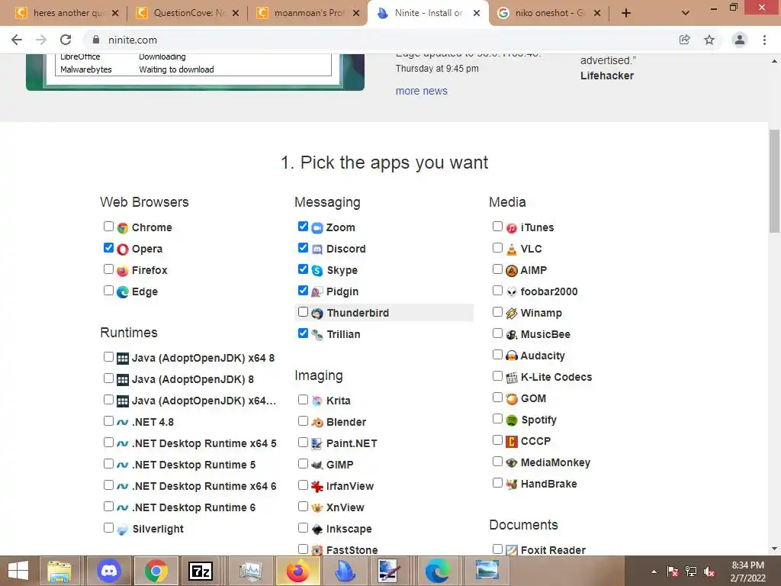Show hidden system tray icons
This screenshot has height=586, width=781.
point(654,572)
